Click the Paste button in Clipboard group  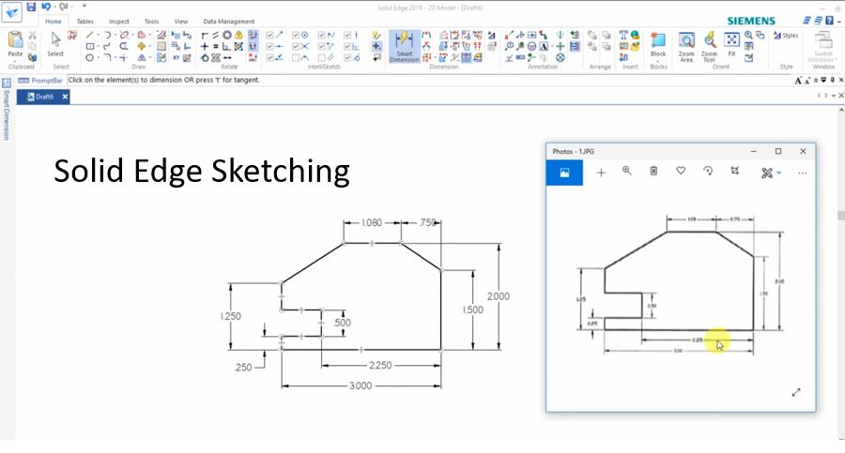pyautogui.click(x=15, y=44)
